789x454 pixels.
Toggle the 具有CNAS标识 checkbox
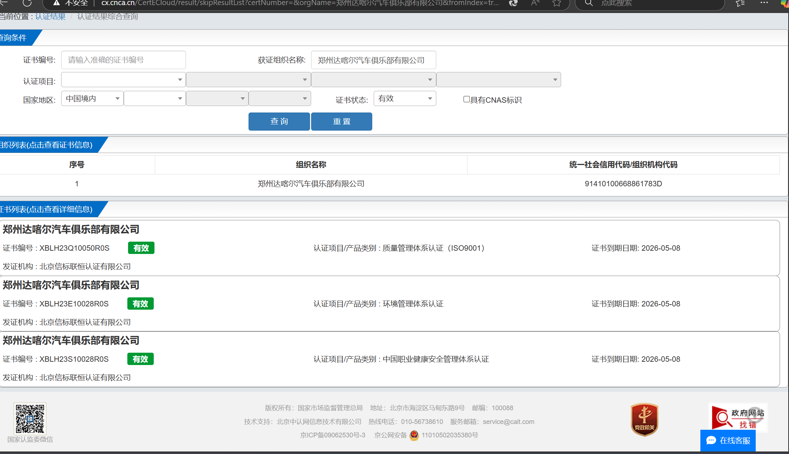coord(466,99)
